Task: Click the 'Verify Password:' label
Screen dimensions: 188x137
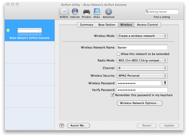Action: 104,90
